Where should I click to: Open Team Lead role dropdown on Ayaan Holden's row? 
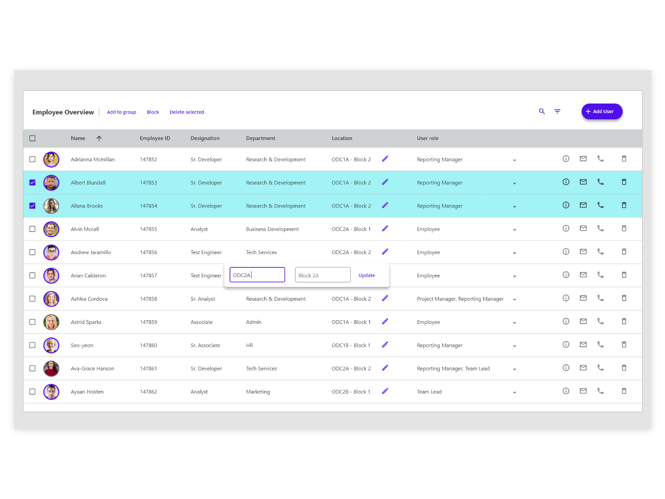(515, 392)
